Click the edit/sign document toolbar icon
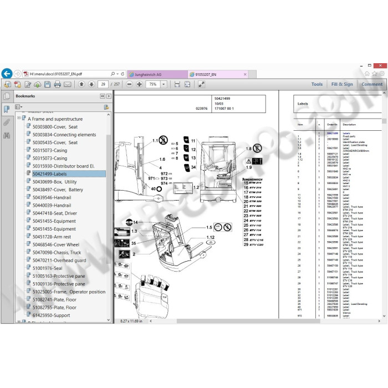This screenshot has width=388, height=388. [28, 84]
